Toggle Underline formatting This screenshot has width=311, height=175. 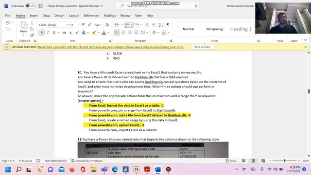[54, 33]
